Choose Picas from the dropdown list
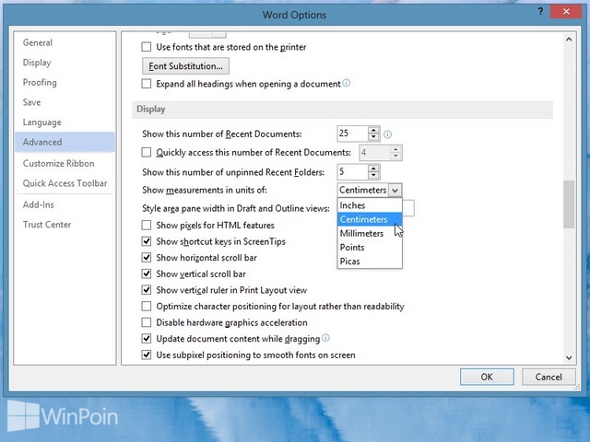The image size is (590, 442). click(x=370, y=262)
